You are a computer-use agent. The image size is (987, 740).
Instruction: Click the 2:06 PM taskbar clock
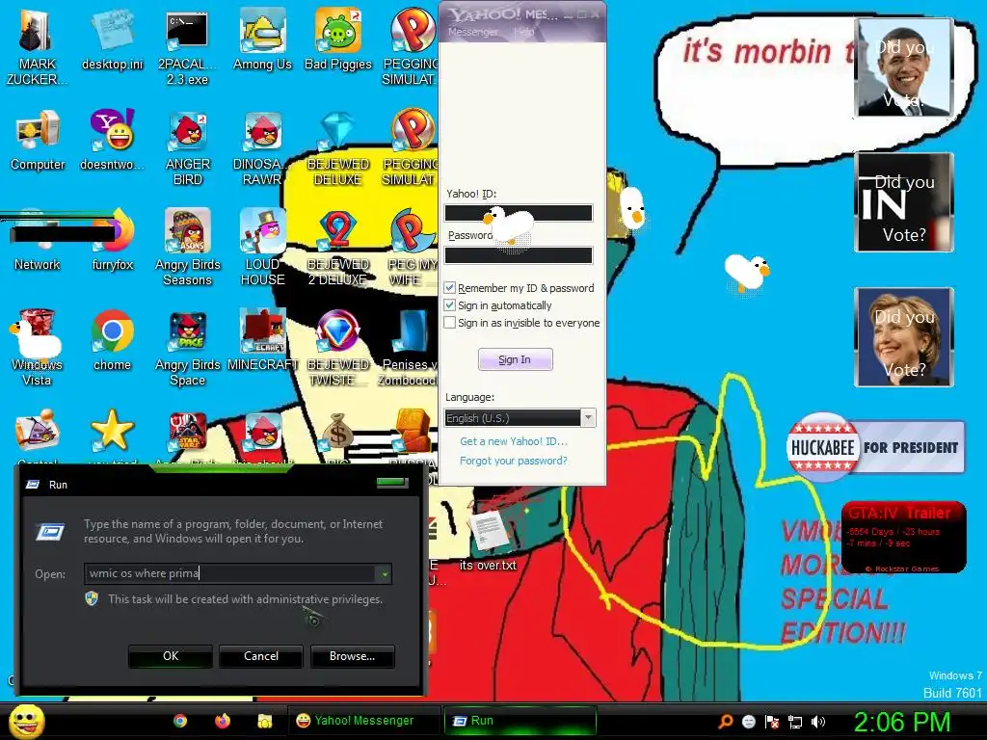point(901,721)
